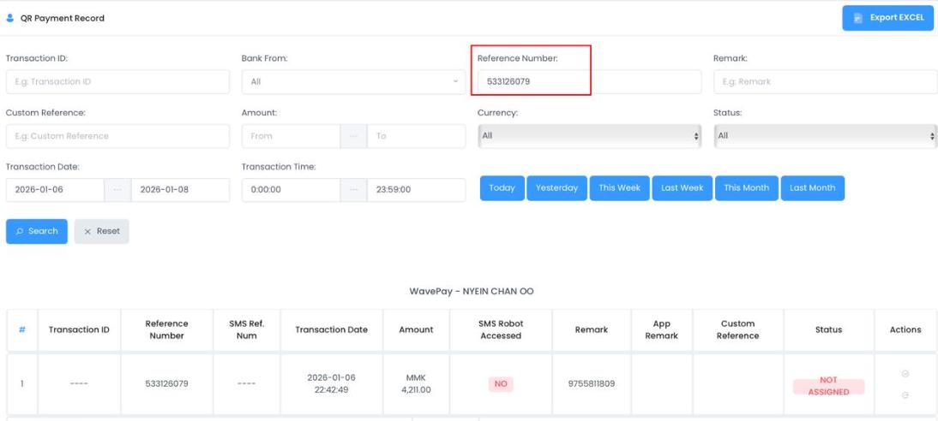The width and height of the screenshot is (938, 421).
Task: Click the Export EXCEL button
Action: click(887, 18)
